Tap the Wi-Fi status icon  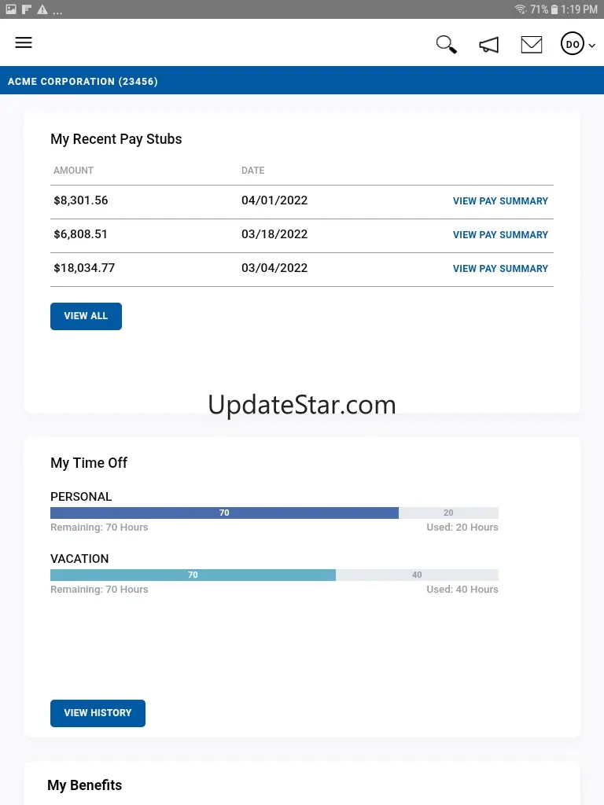[520, 9]
